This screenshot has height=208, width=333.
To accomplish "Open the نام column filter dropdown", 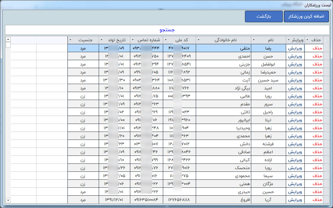I will click(254, 40).
